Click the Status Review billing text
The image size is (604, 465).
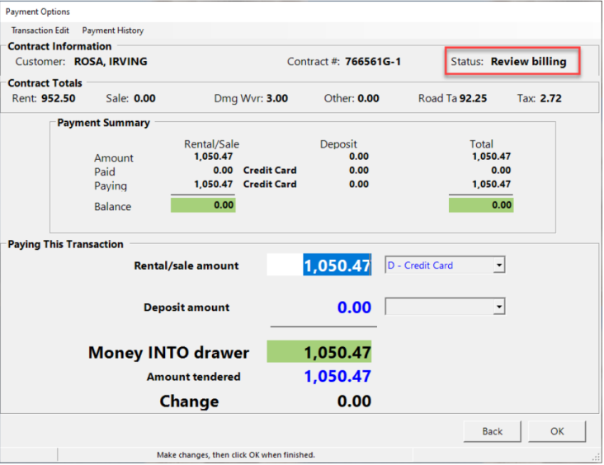[x=508, y=62]
